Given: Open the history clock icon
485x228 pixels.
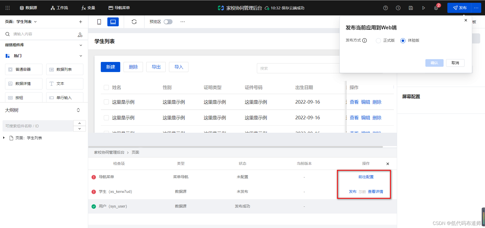Looking at the screenshot, I should pyautogui.click(x=398, y=8).
